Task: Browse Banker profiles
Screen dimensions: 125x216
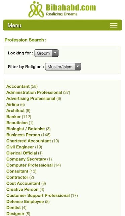Action: (13, 117)
